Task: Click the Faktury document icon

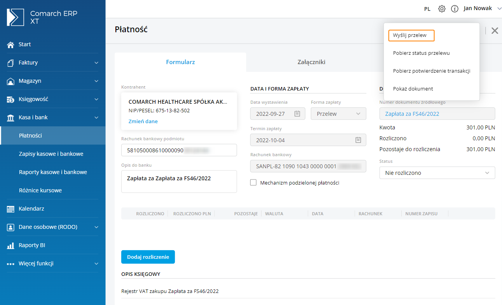Action: [x=11, y=63]
